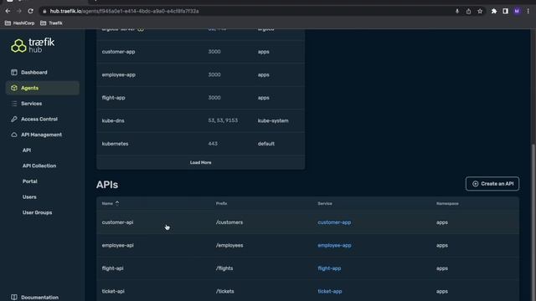Open Users submenu item
The height and width of the screenshot is (301, 536).
pos(29,197)
